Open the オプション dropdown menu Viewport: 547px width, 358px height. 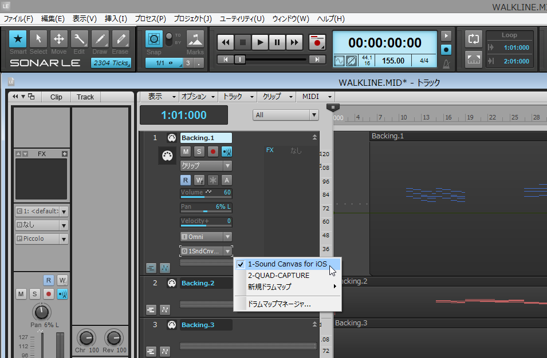pos(198,97)
